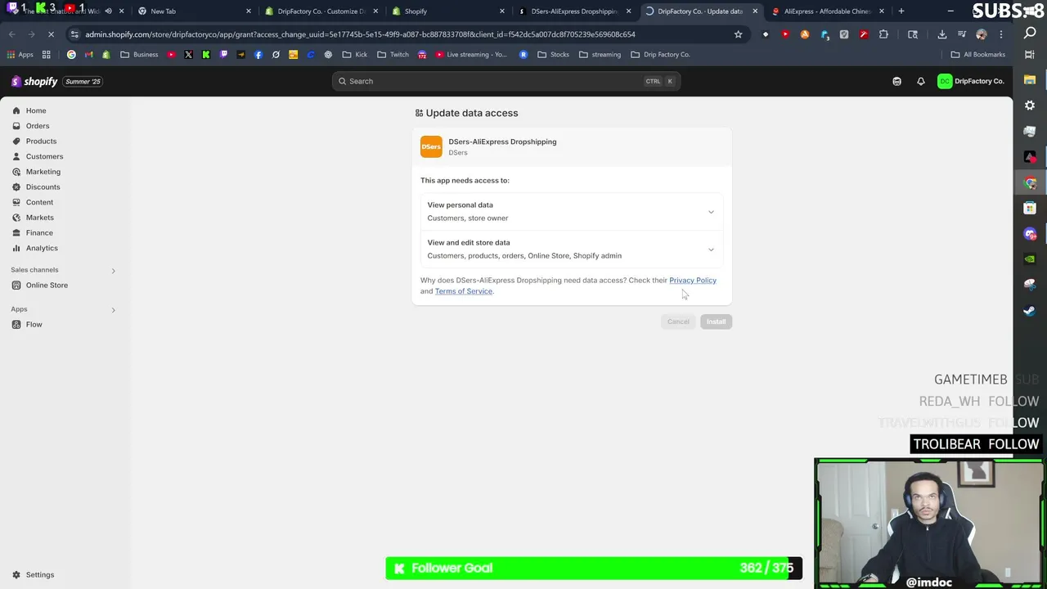Screen dimensions: 1047x589
Task: Open Home in Shopify sidebar
Action: [35, 110]
